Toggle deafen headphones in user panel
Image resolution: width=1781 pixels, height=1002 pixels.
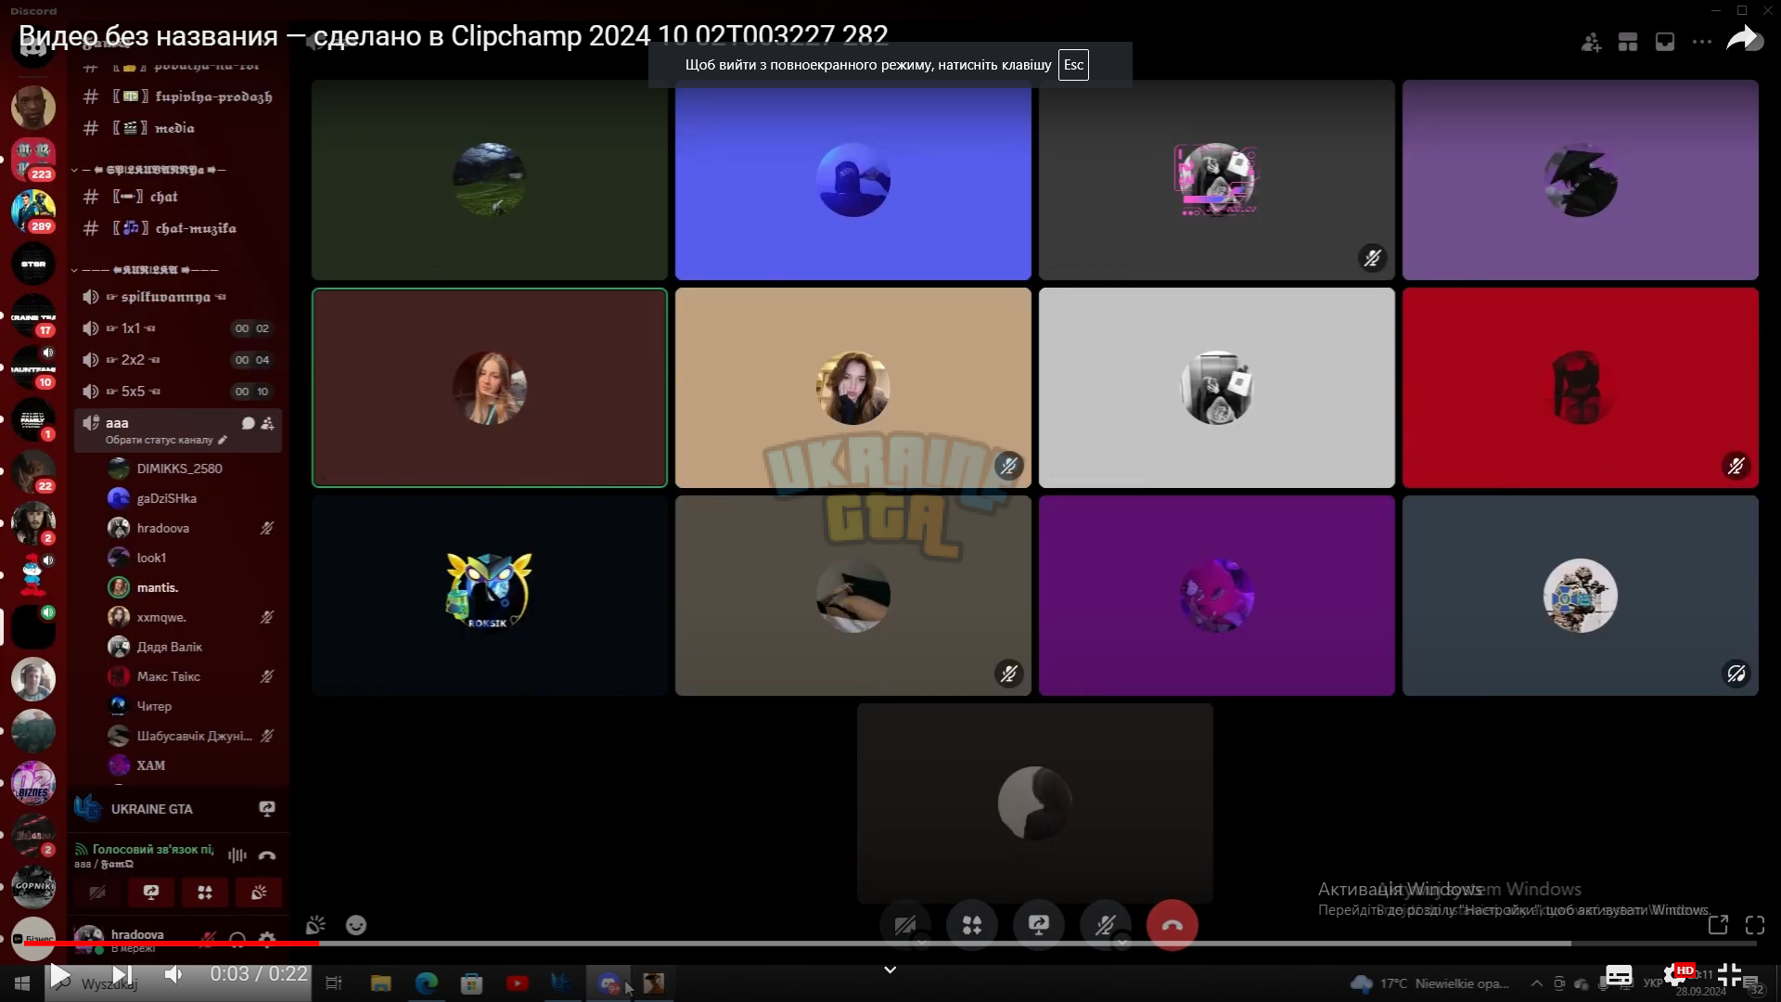(x=237, y=939)
